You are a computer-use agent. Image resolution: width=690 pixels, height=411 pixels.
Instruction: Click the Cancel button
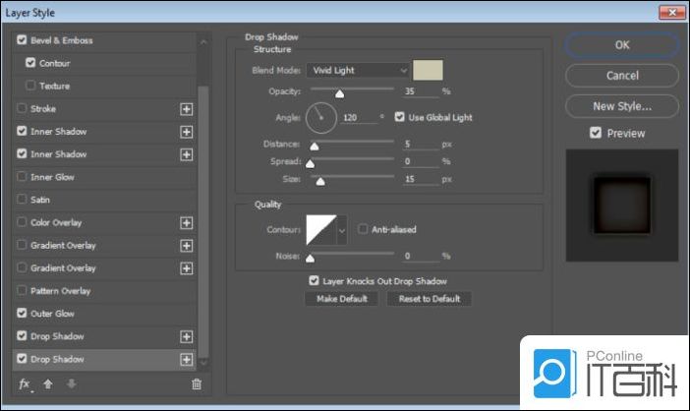pos(622,76)
